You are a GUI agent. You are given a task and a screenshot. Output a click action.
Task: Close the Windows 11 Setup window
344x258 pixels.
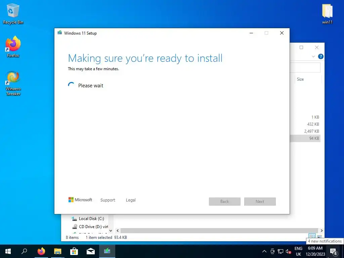click(282, 33)
